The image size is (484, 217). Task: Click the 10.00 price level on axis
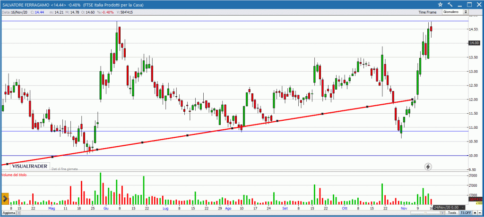click(474, 156)
